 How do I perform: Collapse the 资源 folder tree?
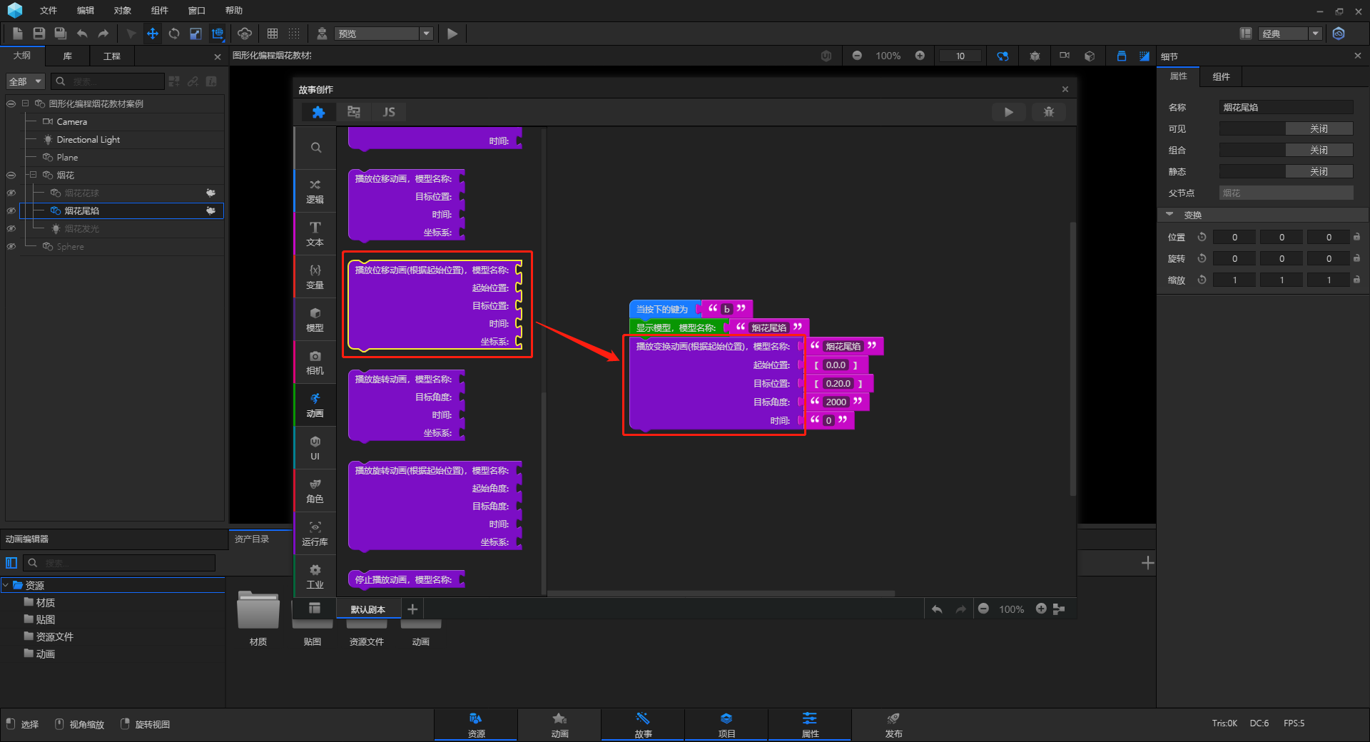[x=6, y=585]
